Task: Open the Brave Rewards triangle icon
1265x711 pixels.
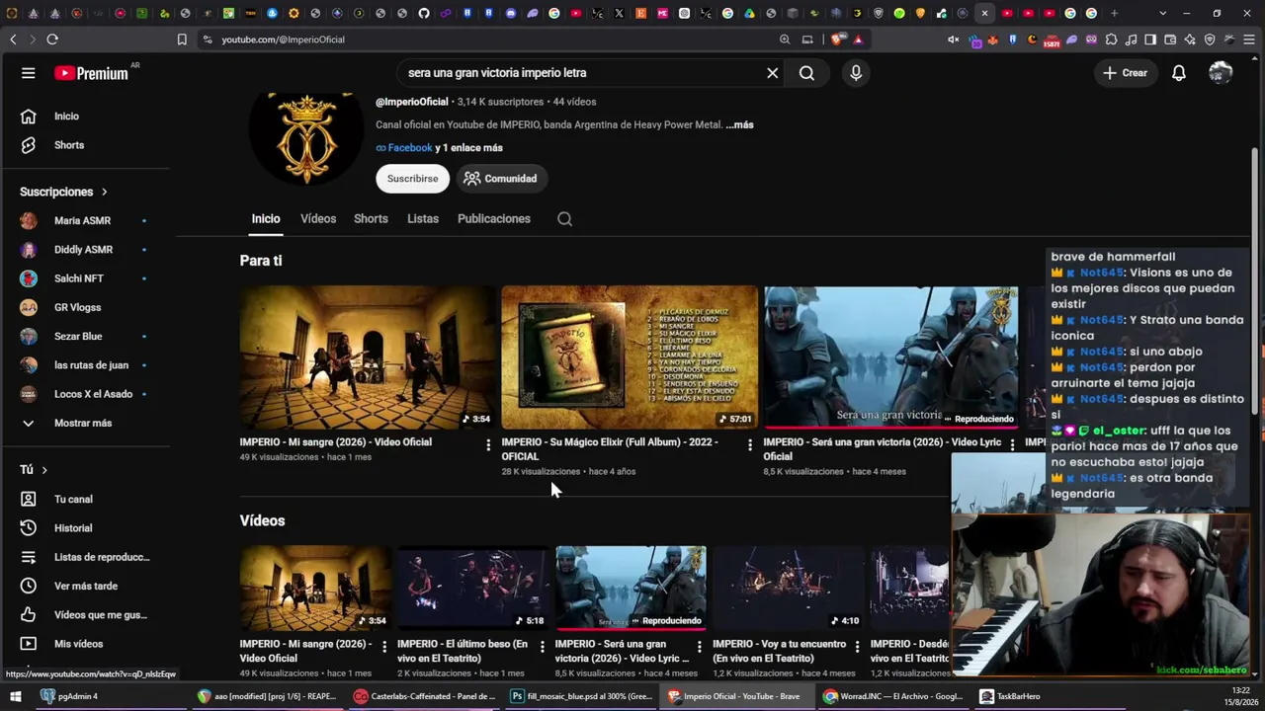Action: [x=858, y=39]
